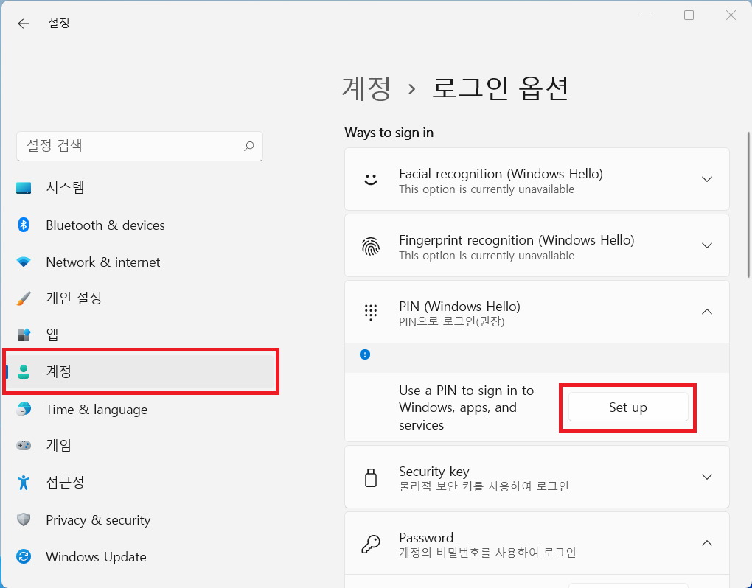The width and height of the screenshot is (752, 588).
Task: Click the Windows Update sync icon
Action: [24, 556]
